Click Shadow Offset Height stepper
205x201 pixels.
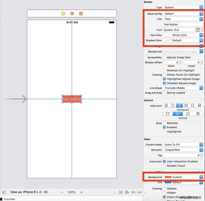pyautogui.click(x=202, y=62)
